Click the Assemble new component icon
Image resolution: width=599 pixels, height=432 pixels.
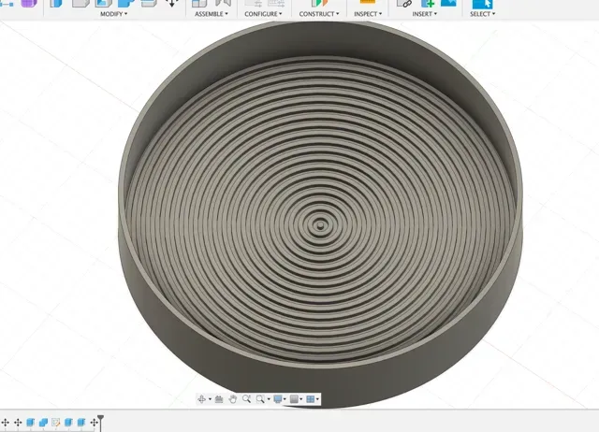[x=199, y=4]
